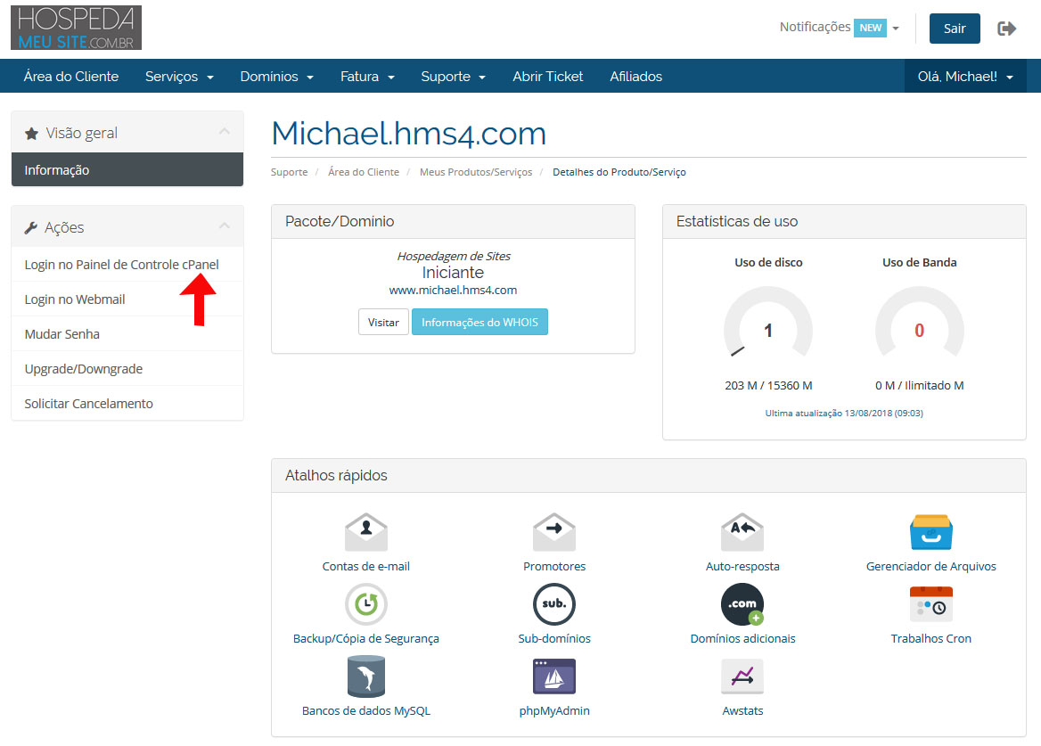Open the Awstats chart icon
The width and height of the screenshot is (1041, 746).
742,676
